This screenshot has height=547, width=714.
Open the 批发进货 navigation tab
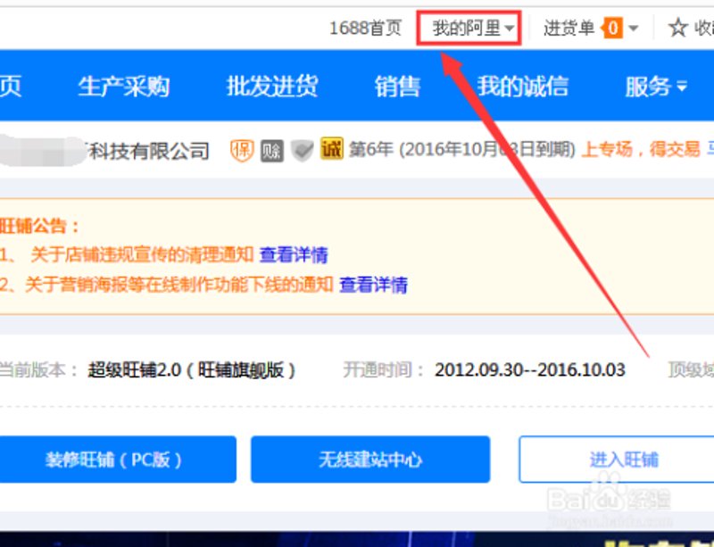click(272, 86)
